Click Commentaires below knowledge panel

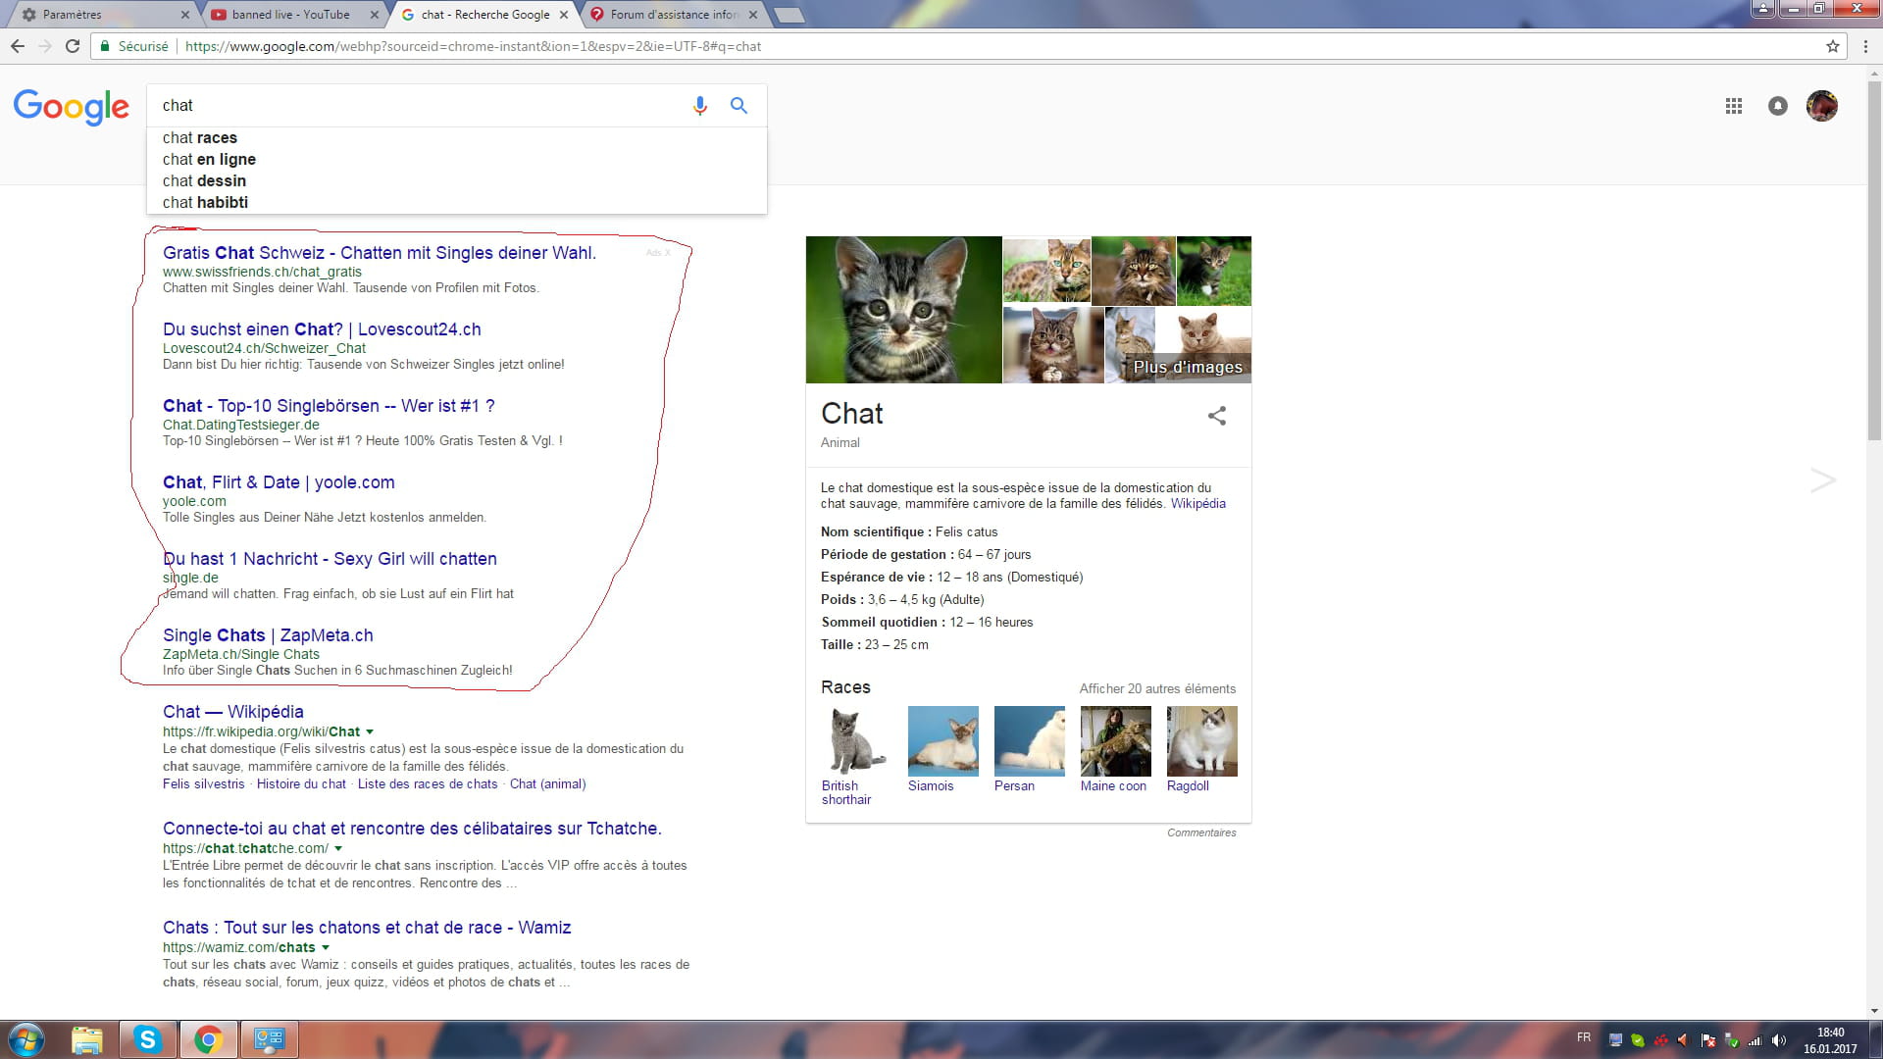tap(1201, 832)
